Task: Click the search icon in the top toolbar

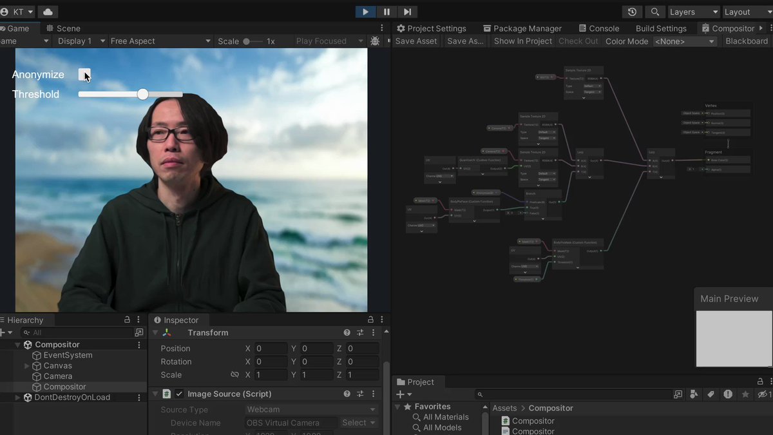Action: (654, 11)
